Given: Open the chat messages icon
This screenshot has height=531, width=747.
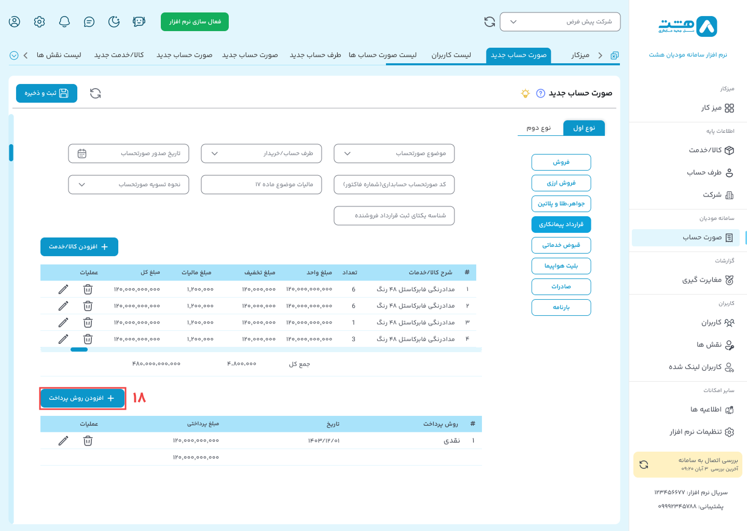Looking at the screenshot, I should [x=89, y=22].
